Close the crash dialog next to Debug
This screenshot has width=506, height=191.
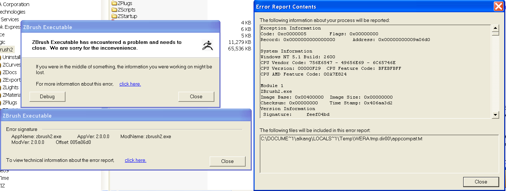(196, 96)
